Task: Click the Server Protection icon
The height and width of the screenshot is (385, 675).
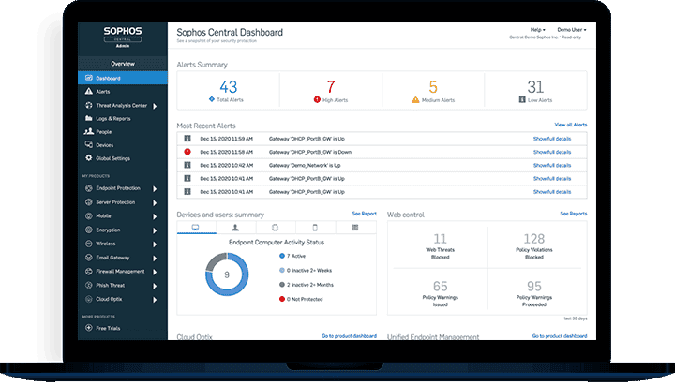Action: [x=89, y=201]
